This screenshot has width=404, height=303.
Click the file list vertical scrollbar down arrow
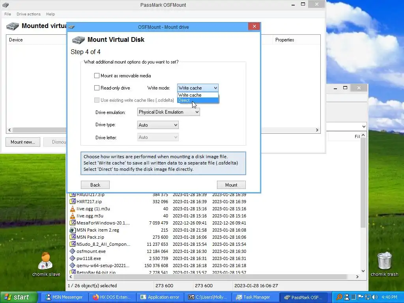(363, 271)
